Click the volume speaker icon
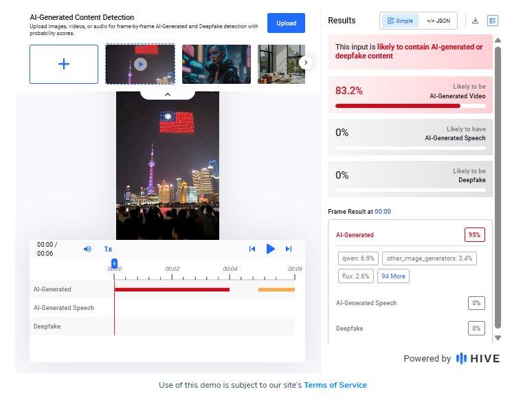The image size is (523, 398). tap(87, 249)
